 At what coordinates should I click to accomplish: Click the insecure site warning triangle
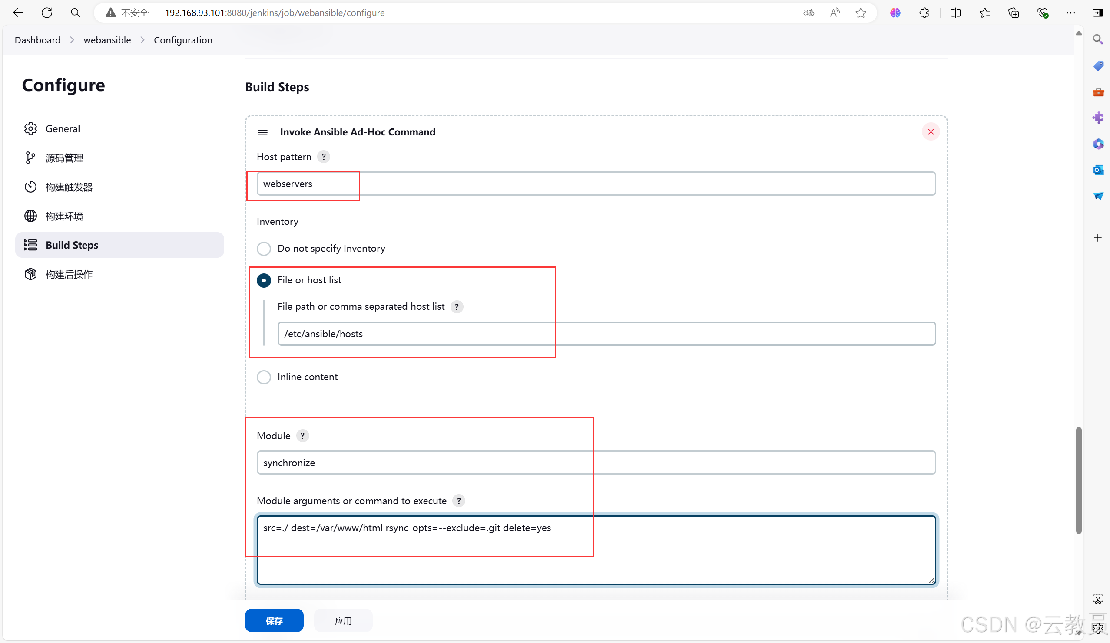pyautogui.click(x=110, y=13)
